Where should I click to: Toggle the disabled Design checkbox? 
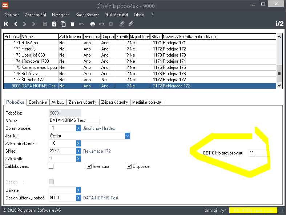pyautogui.click(x=52, y=182)
